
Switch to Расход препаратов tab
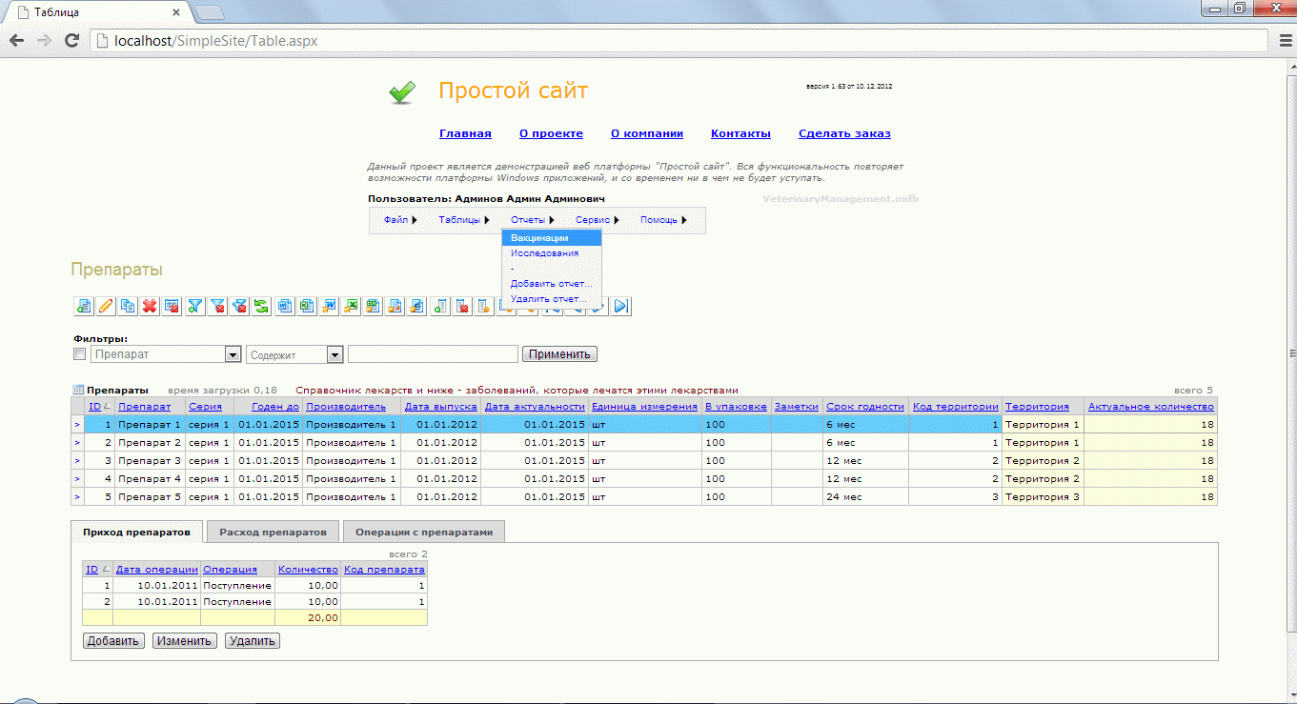coord(273,532)
